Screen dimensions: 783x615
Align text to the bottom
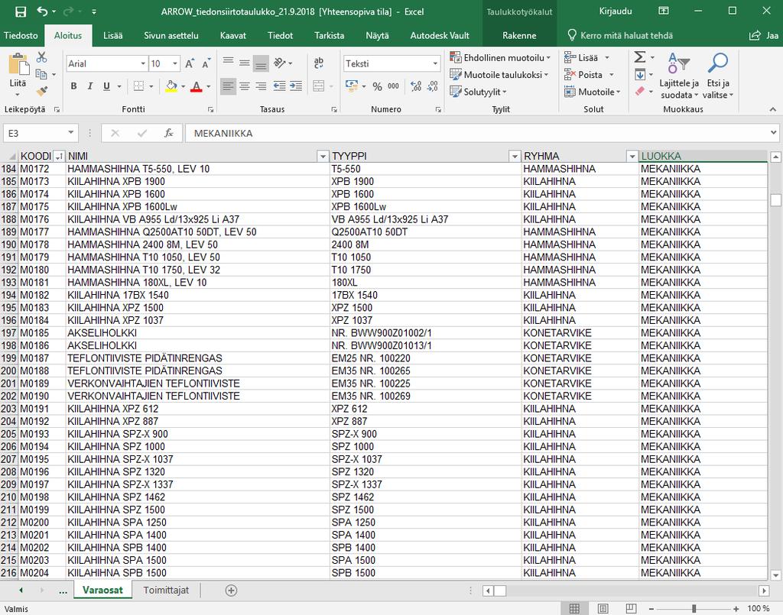pos(261,63)
